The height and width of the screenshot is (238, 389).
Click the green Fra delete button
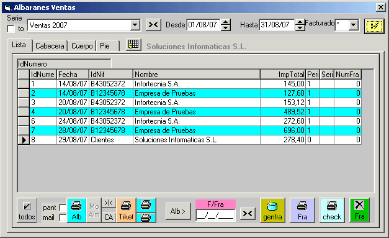click(359, 210)
